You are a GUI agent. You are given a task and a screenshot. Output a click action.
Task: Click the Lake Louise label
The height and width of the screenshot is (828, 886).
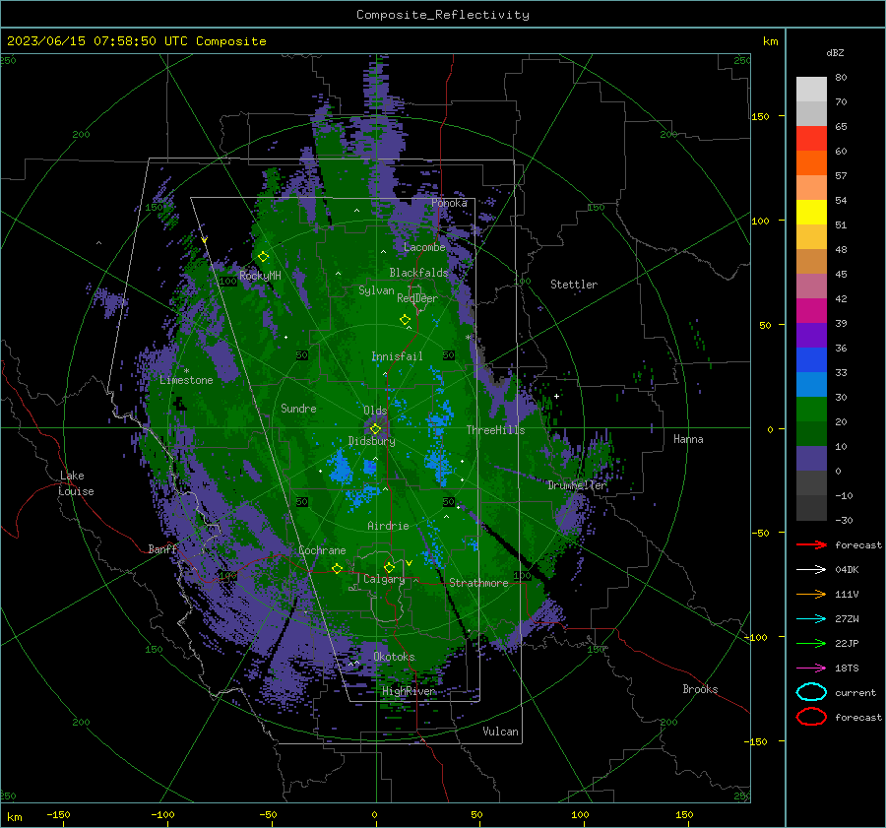point(76,483)
